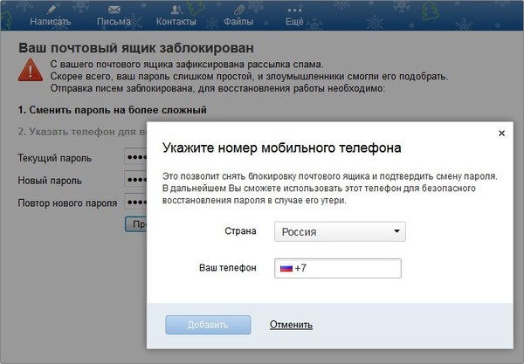Click the three-dots icon above Ещё
This screenshot has height=364, width=524.
click(294, 10)
